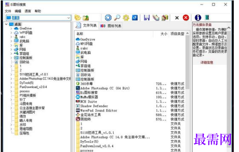Select 压缩包 in the folder tree
Image resolution: width=239 pixels, height=152 pixels.
click(24, 133)
